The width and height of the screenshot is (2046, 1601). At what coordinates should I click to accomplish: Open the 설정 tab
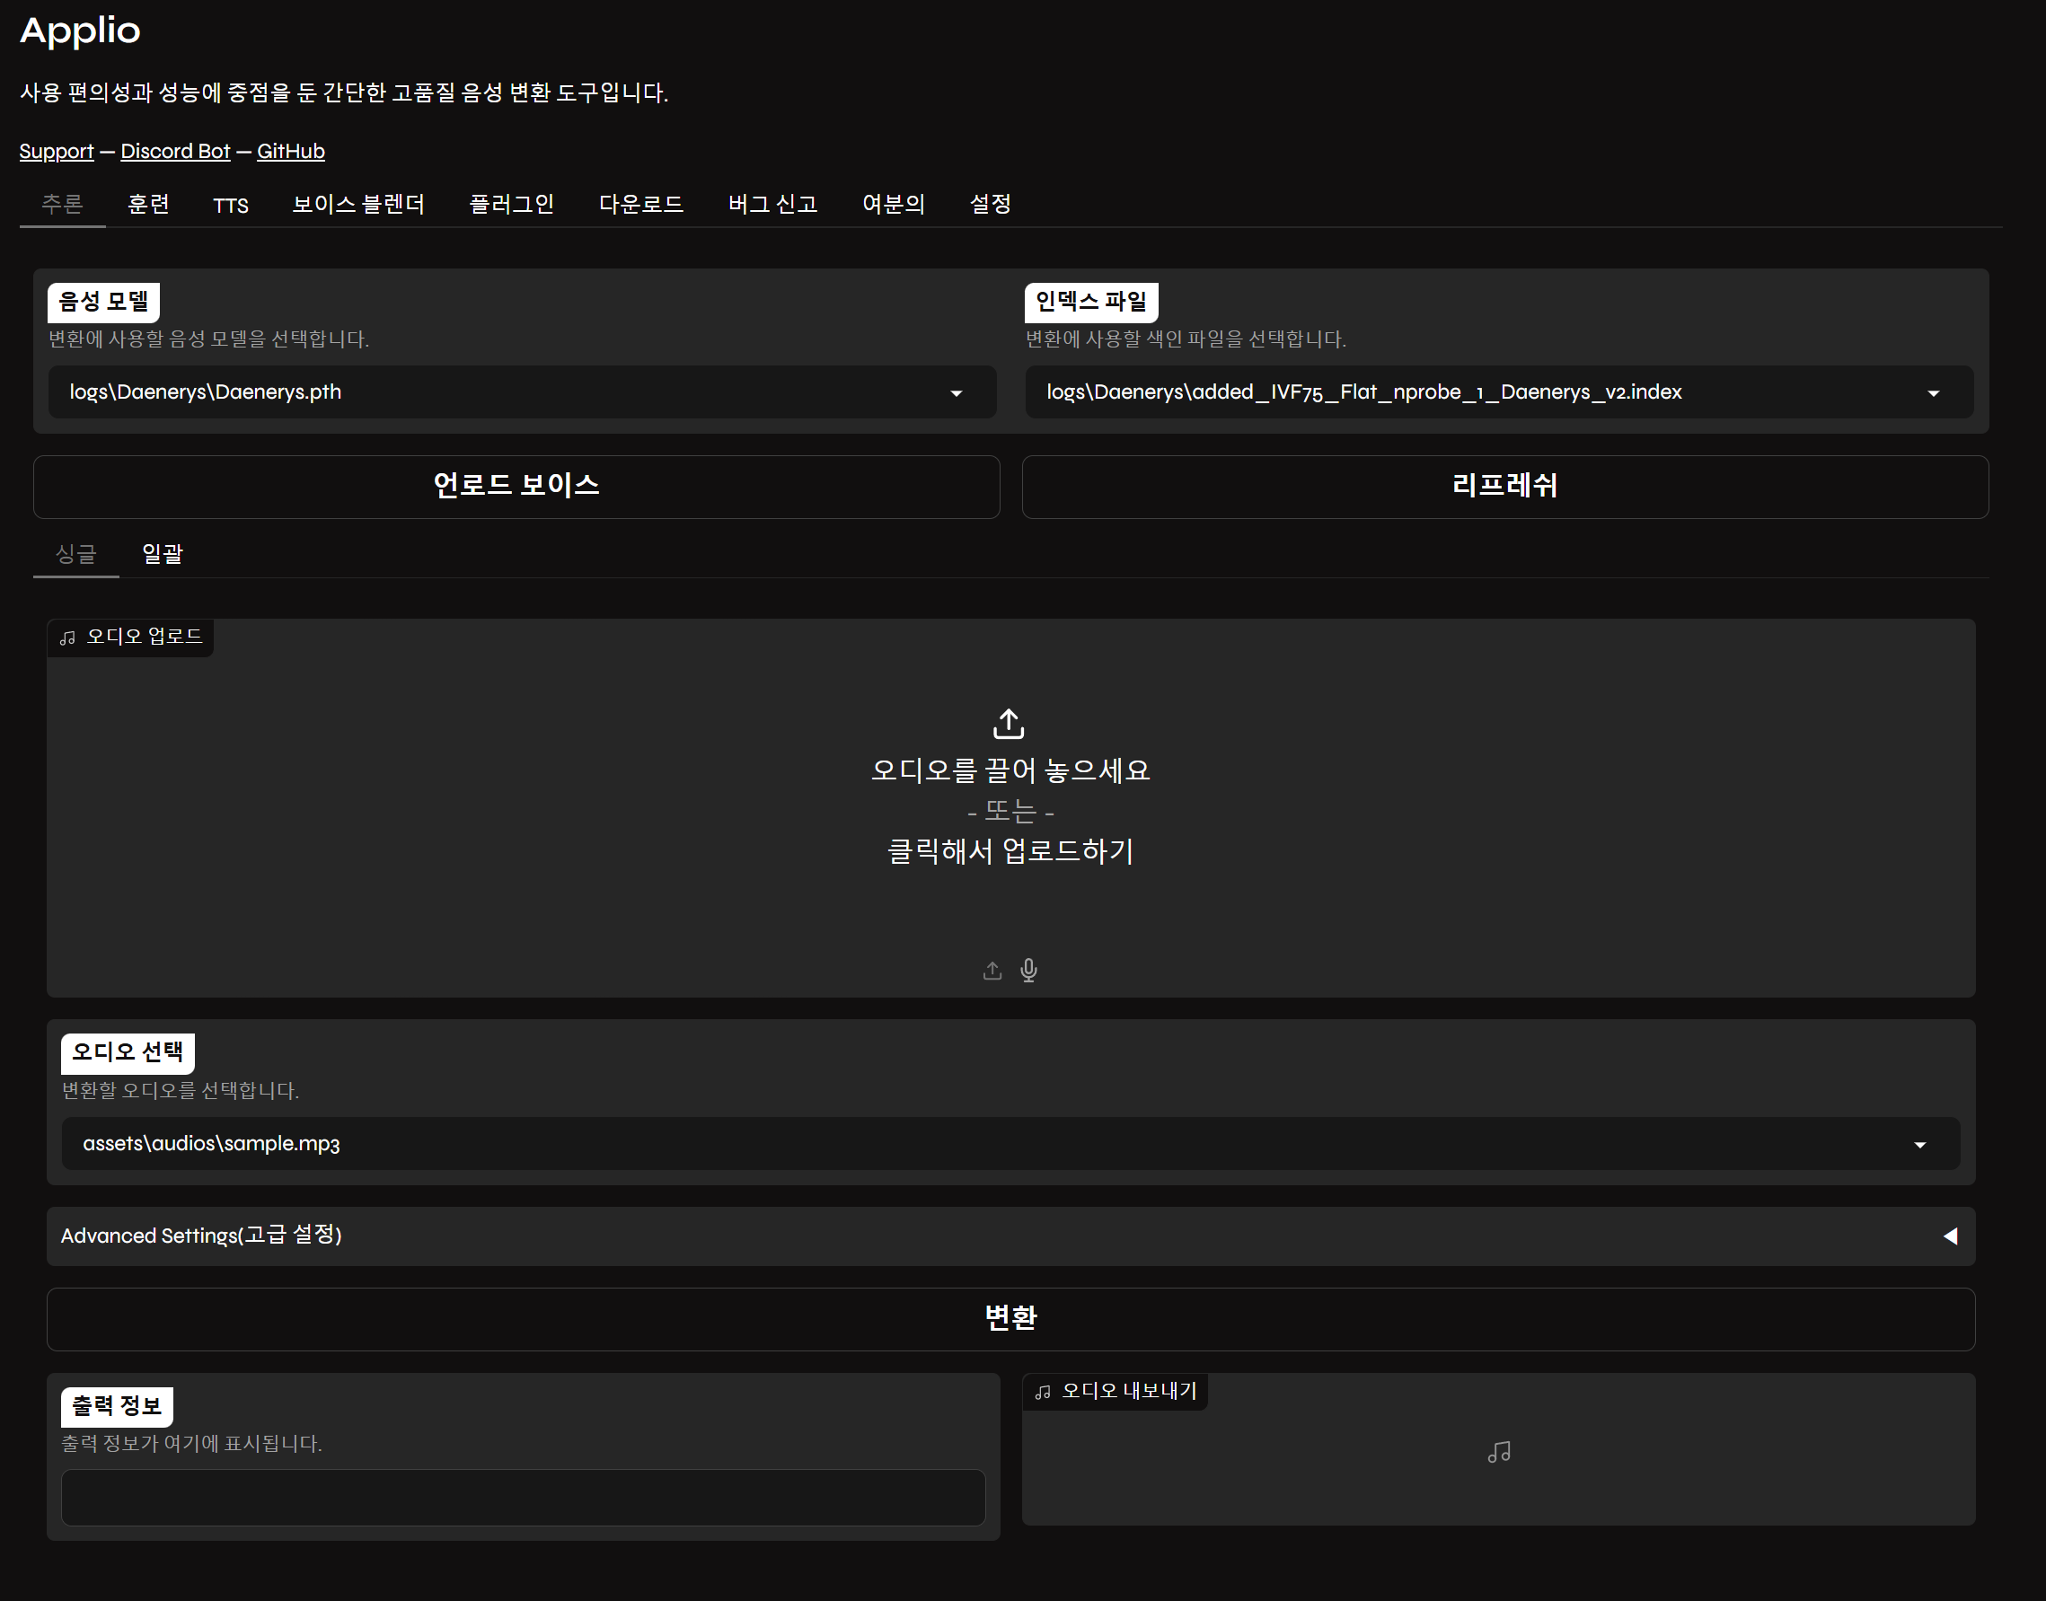989,205
